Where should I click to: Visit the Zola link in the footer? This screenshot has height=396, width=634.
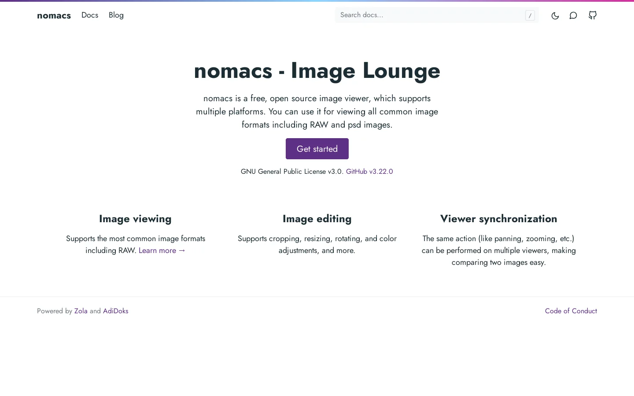[x=81, y=311]
